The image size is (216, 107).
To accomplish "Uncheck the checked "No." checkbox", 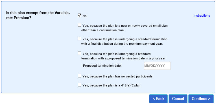I will [x=80, y=15].
